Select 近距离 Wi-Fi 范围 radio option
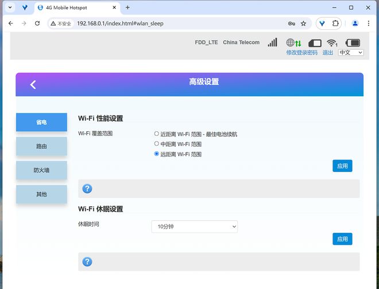The image size is (379, 289). tap(156, 134)
